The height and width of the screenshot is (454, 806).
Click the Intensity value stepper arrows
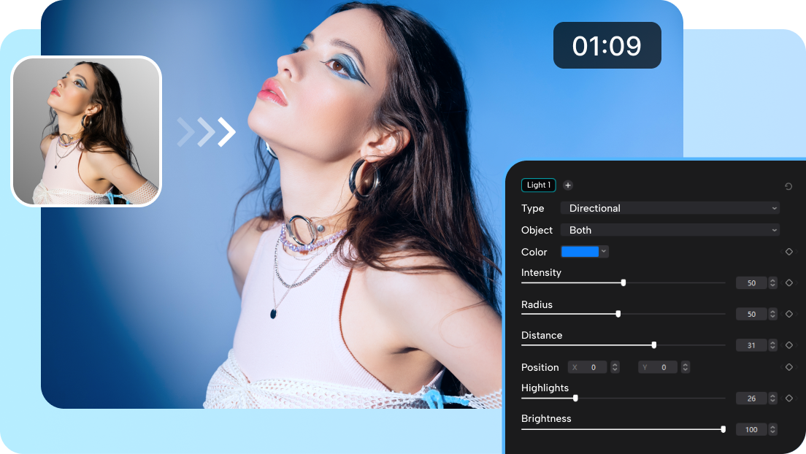pos(772,282)
